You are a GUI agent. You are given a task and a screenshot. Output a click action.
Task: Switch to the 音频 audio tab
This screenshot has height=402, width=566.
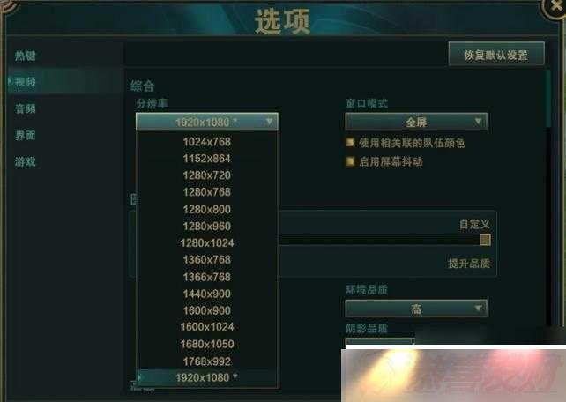pos(26,108)
